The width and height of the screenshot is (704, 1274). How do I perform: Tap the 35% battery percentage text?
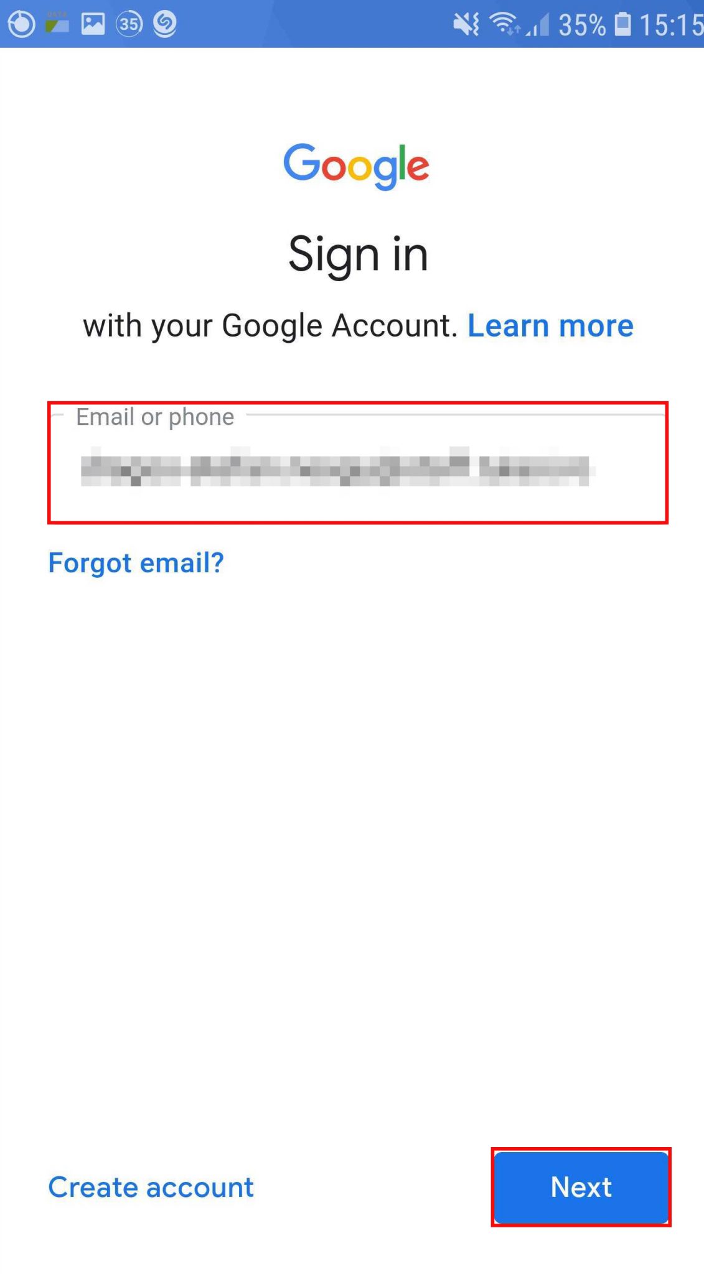click(x=582, y=25)
